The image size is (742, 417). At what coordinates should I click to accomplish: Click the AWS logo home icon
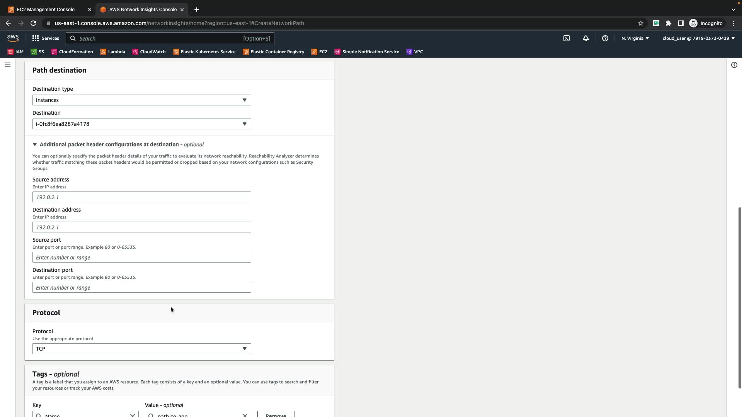click(x=13, y=38)
